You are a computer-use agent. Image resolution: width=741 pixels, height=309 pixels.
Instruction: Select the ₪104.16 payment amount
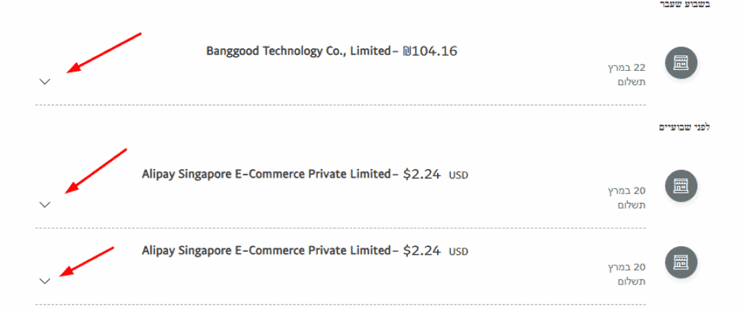[431, 51]
